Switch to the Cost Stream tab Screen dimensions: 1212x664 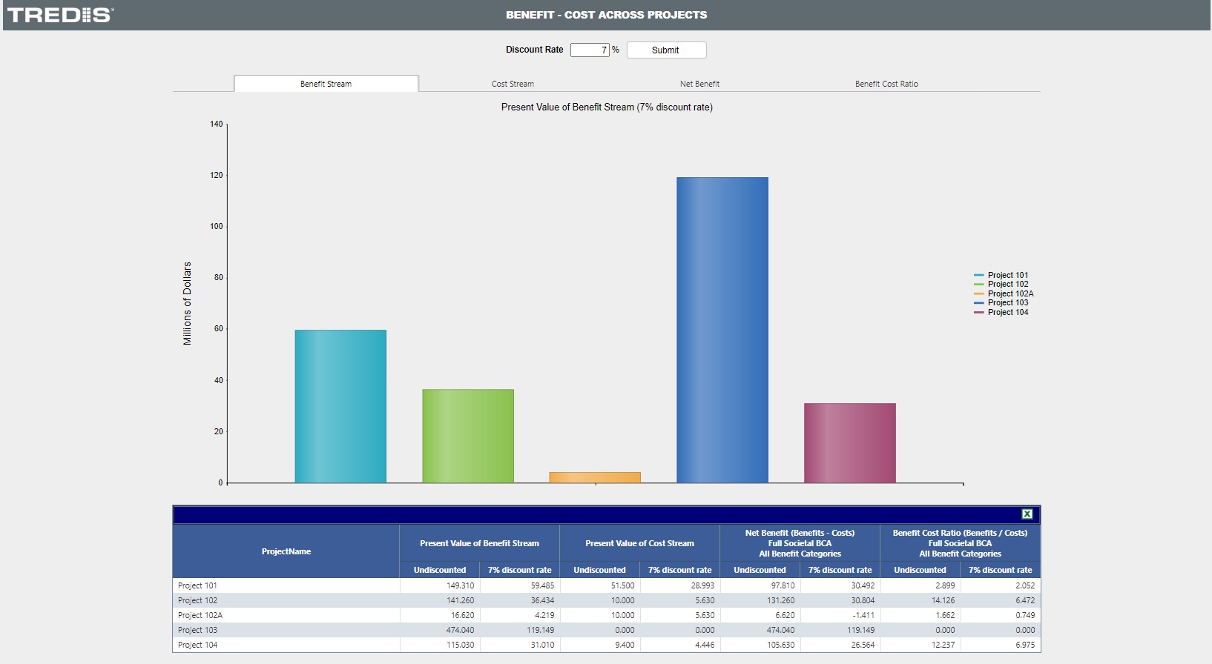[x=513, y=84]
